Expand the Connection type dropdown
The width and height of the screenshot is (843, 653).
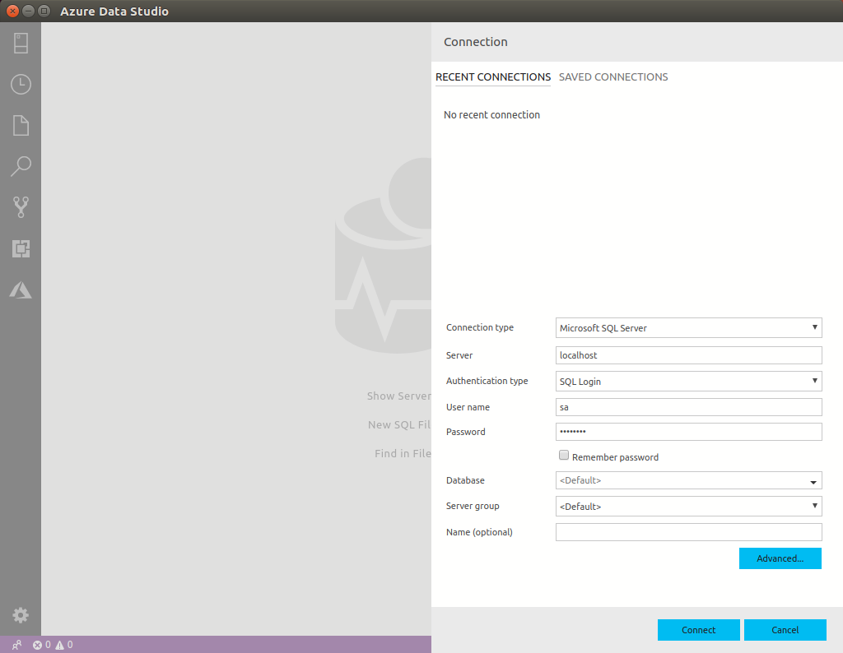[x=689, y=327]
